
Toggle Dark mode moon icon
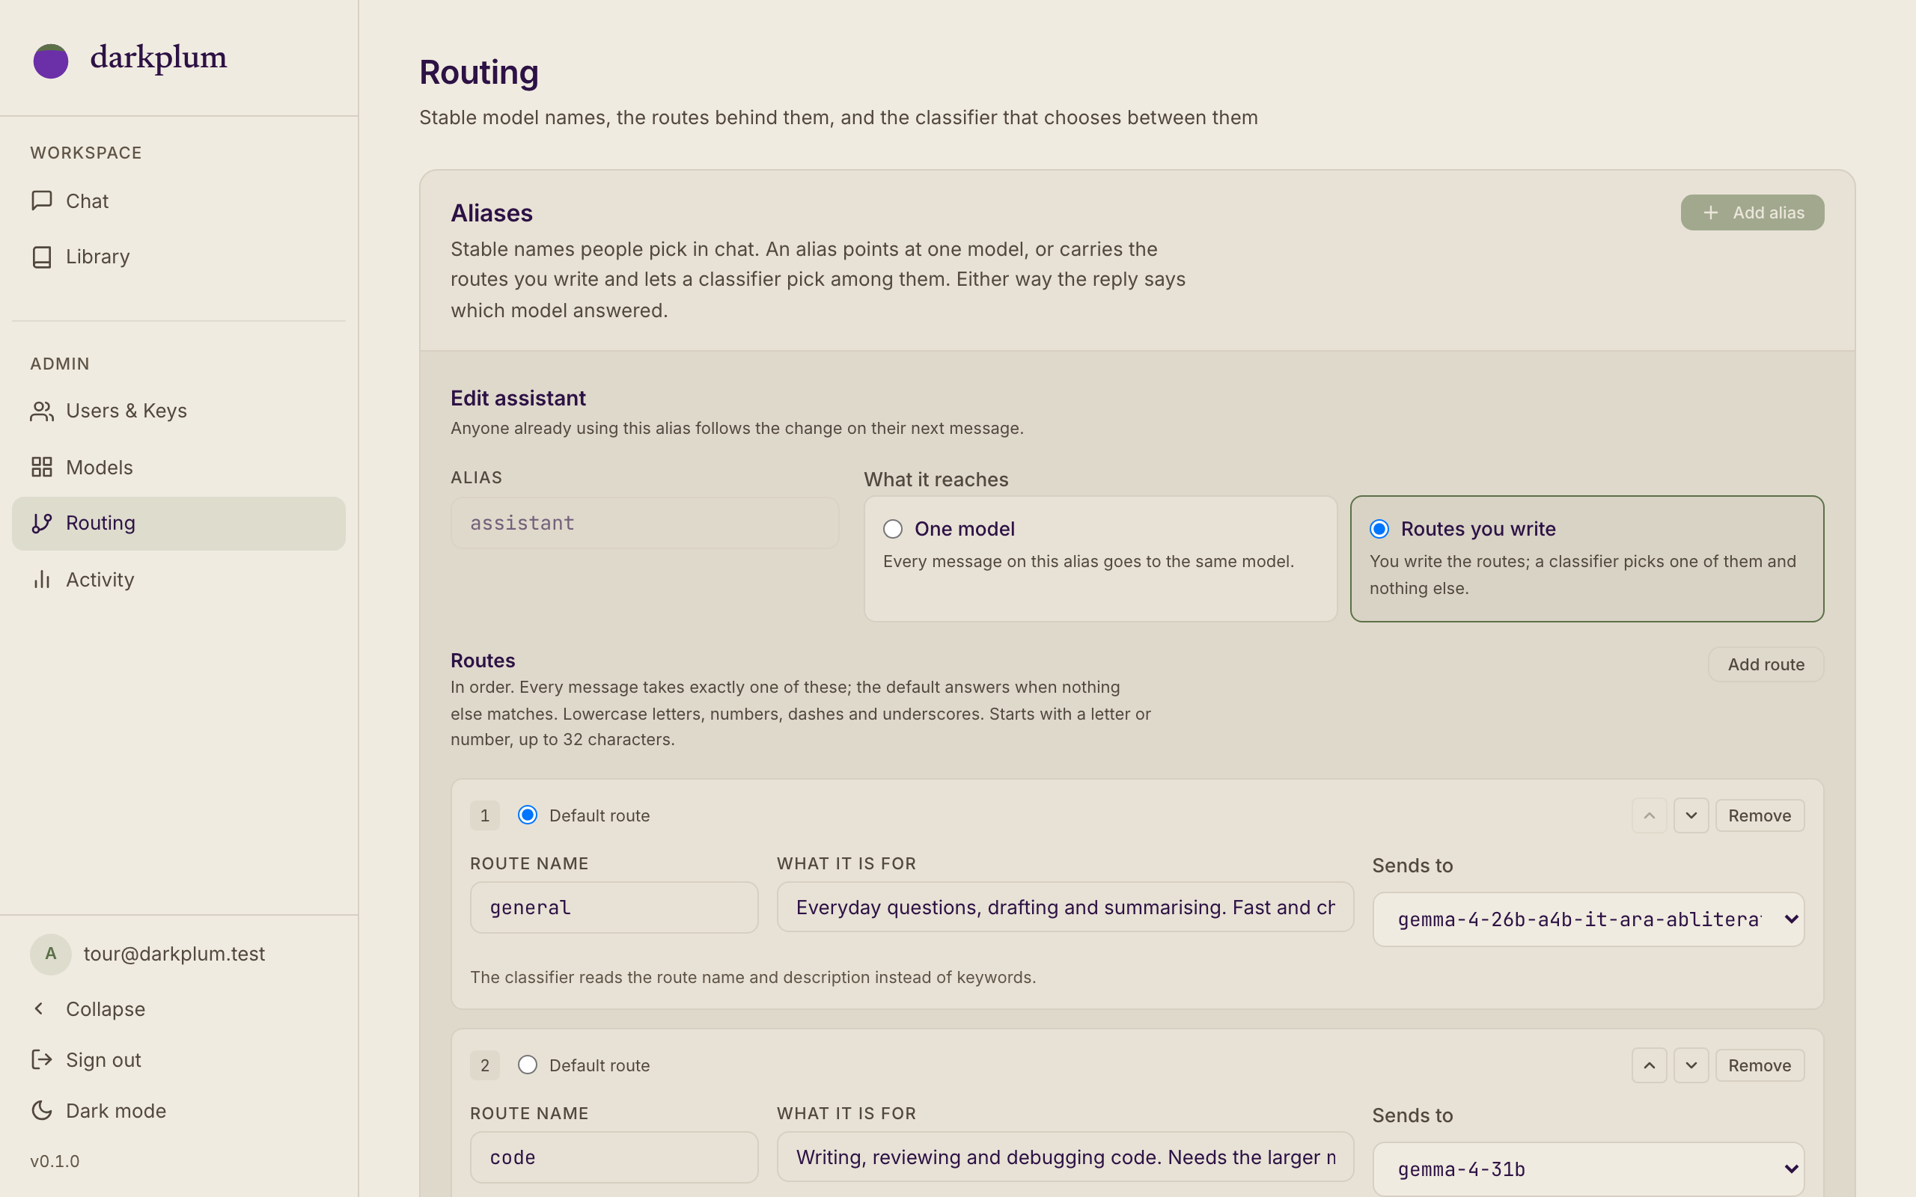42,1111
